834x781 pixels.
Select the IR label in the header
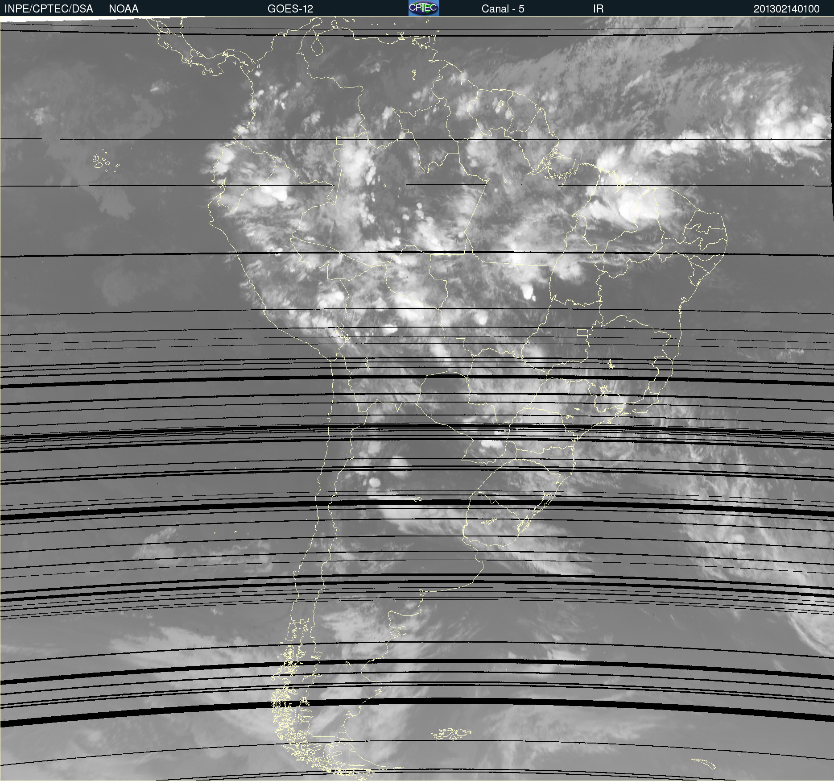599,9
